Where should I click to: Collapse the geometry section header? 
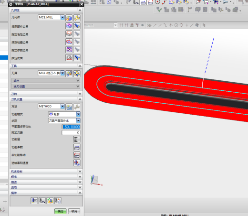(x=46, y=10)
